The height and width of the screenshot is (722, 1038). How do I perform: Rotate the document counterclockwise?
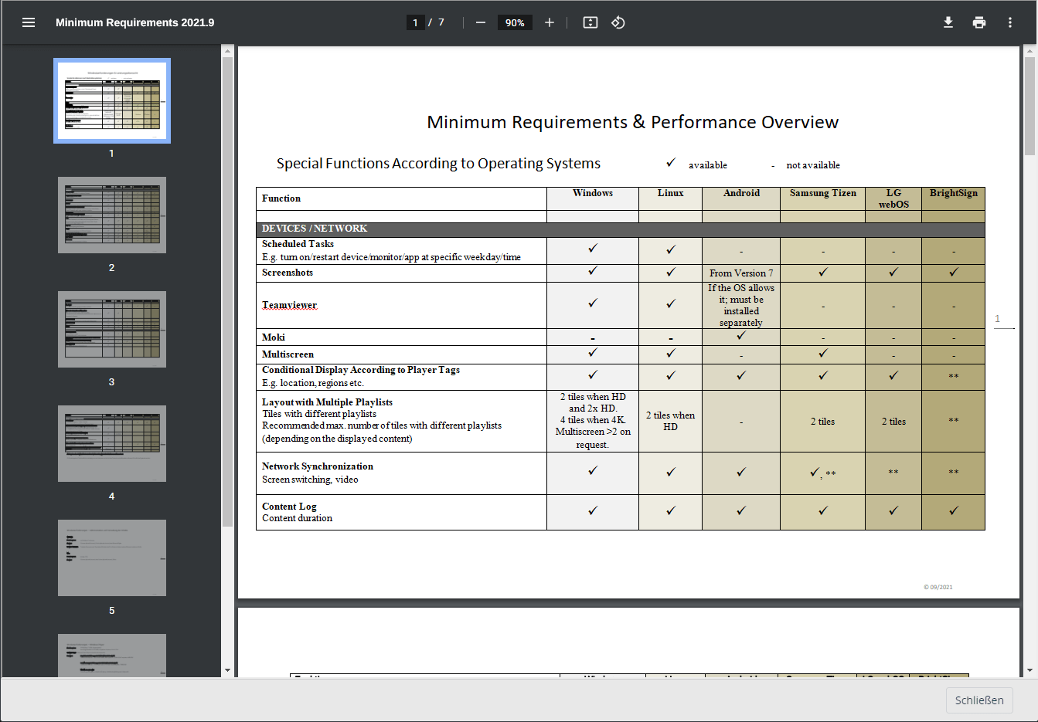[x=618, y=22]
